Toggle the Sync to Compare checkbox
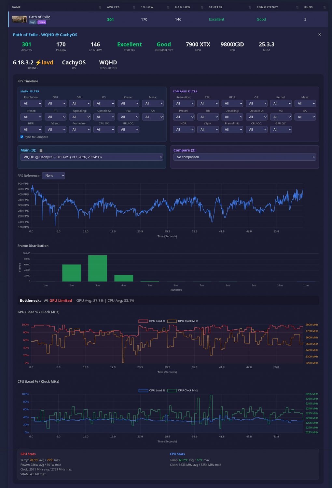Viewport: 332px width, 488px height. coord(22,137)
